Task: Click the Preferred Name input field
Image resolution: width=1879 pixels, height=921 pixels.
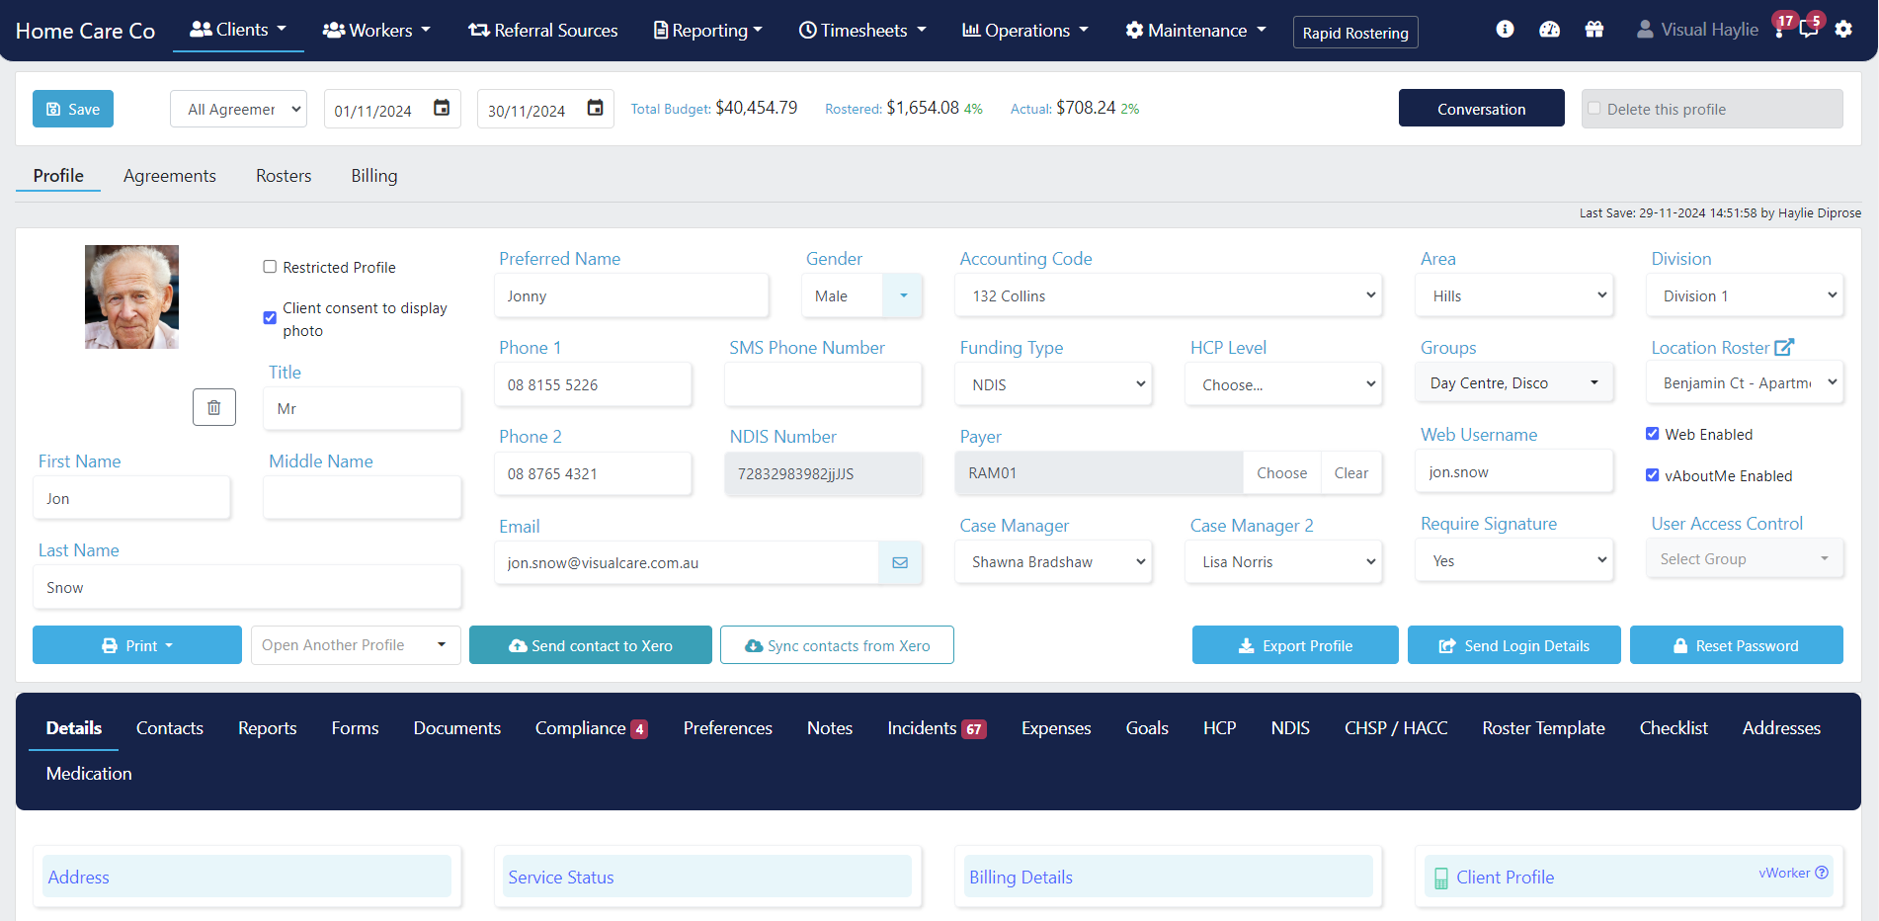Action: tap(631, 295)
